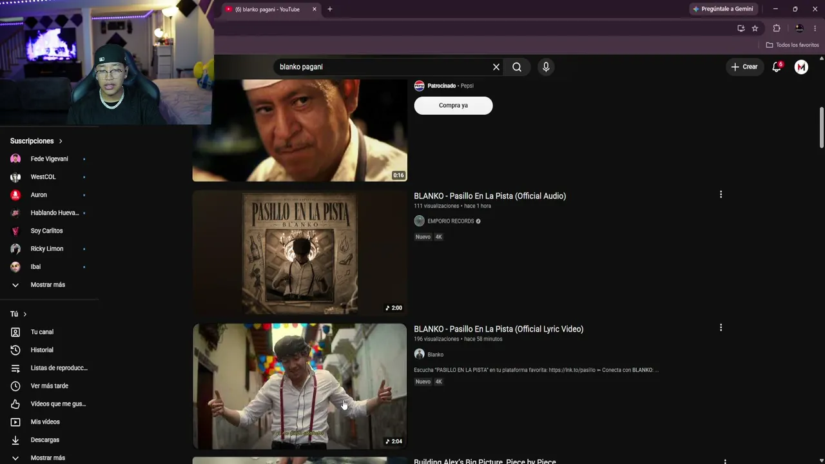The image size is (825, 464).
Task: Click the Pregúntale a Gemini button
Action: pyautogui.click(x=723, y=9)
